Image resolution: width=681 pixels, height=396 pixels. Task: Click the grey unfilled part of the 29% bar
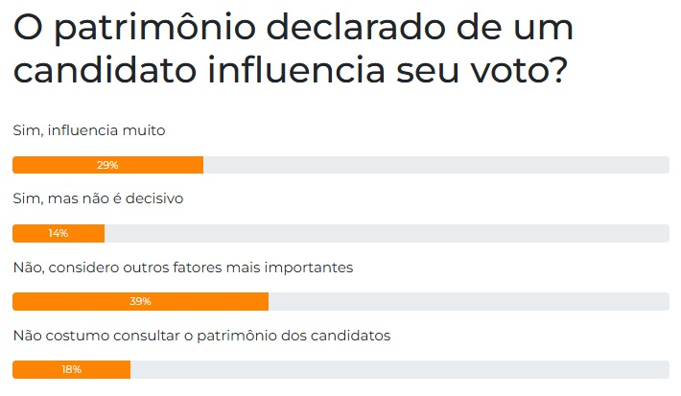click(x=436, y=165)
